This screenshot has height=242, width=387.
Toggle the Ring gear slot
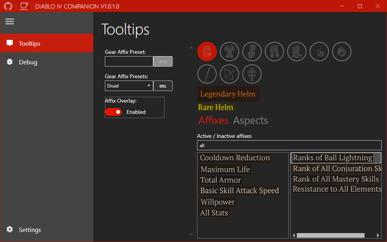pyautogui.click(x=342, y=51)
